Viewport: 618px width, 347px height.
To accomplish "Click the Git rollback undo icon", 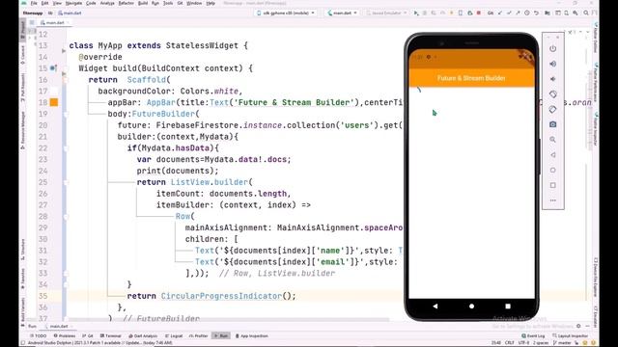I will 536,13.
